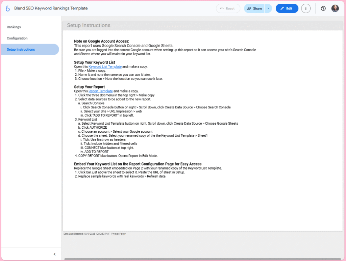Viewport: 346px width, 261px height.
Task: Click the undo arrow on Reset
Action: pos(222,8)
